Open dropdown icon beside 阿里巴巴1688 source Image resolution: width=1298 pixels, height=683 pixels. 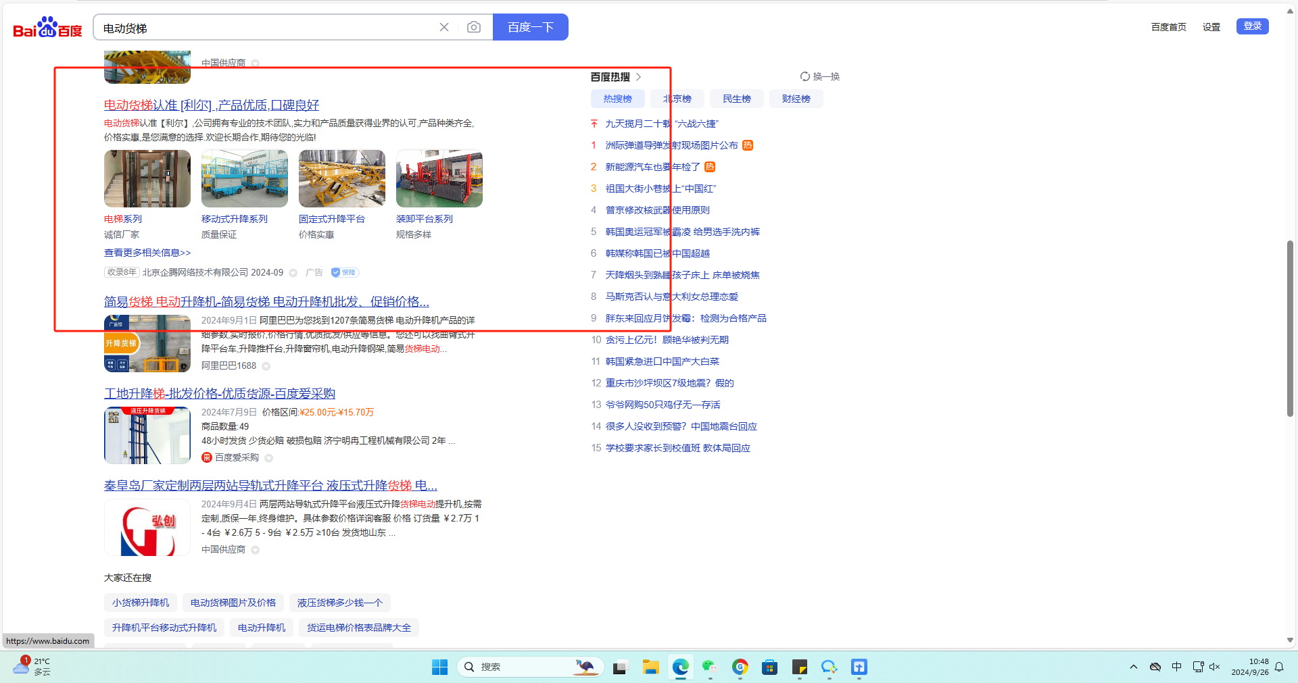[x=266, y=366]
